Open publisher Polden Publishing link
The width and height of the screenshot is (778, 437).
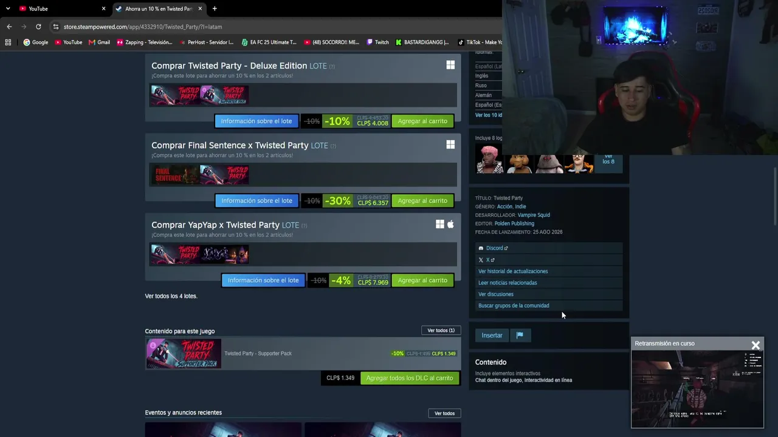pyautogui.click(x=514, y=223)
